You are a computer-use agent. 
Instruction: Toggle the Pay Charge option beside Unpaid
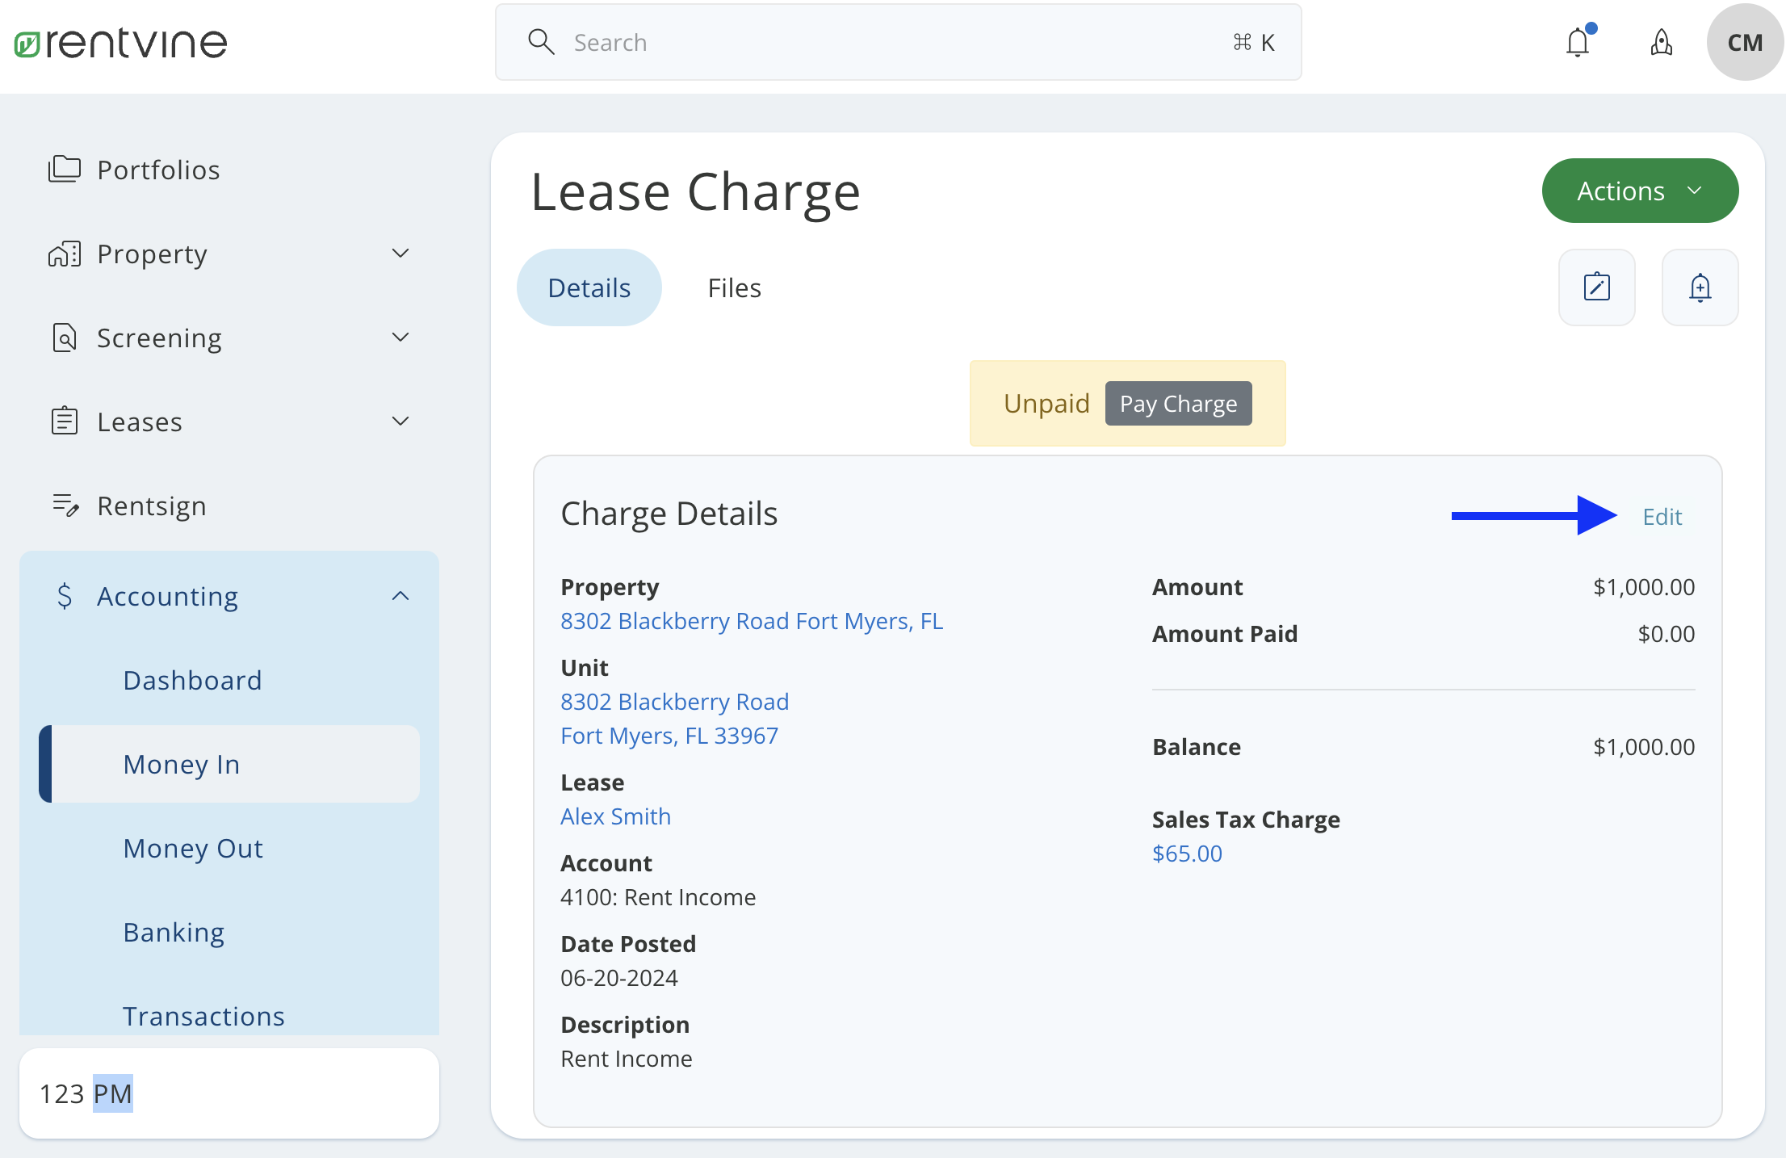tap(1178, 403)
